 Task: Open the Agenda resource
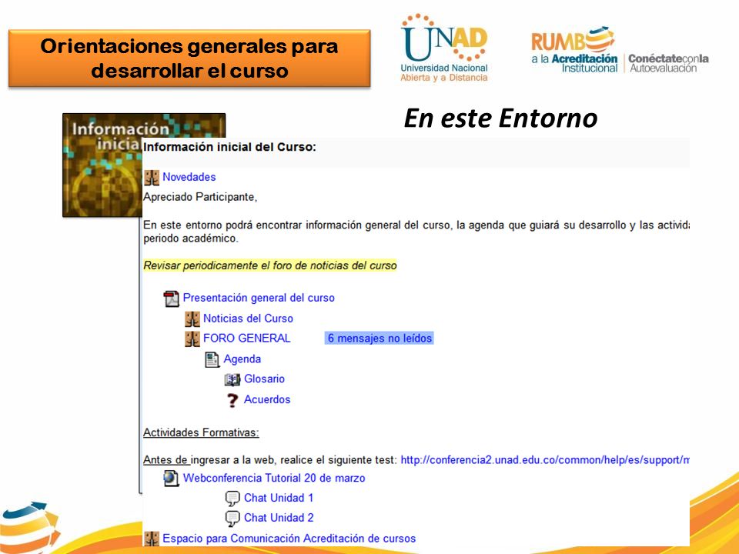click(x=242, y=359)
